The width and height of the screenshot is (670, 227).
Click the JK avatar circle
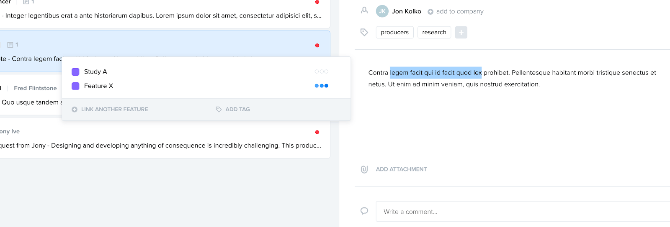382,11
